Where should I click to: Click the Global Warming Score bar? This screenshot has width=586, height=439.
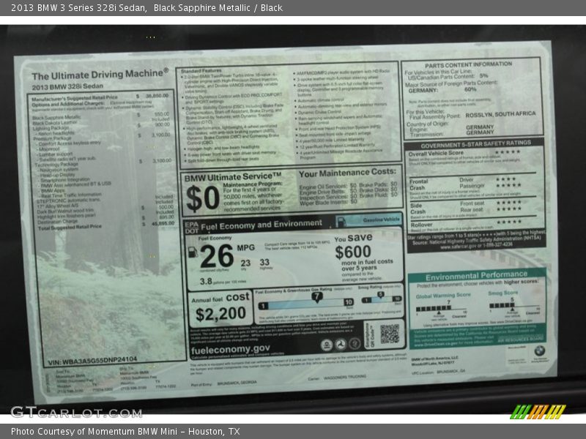441,309
